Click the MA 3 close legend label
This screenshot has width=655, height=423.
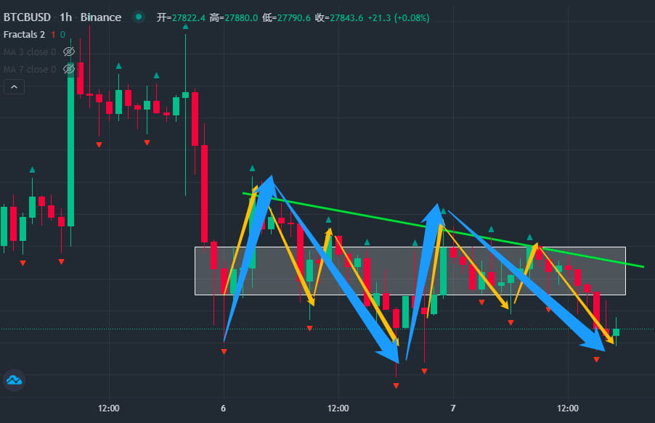pos(30,52)
